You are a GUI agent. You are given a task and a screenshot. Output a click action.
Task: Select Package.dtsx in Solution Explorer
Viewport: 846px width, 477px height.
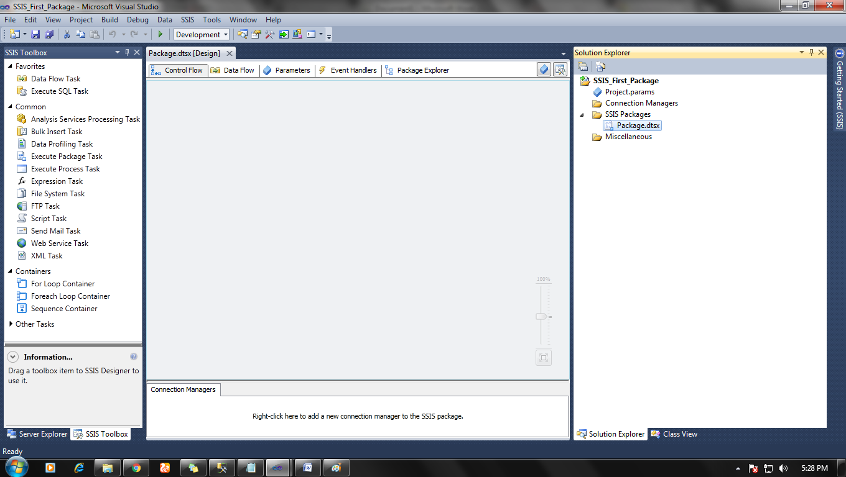(632, 125)
